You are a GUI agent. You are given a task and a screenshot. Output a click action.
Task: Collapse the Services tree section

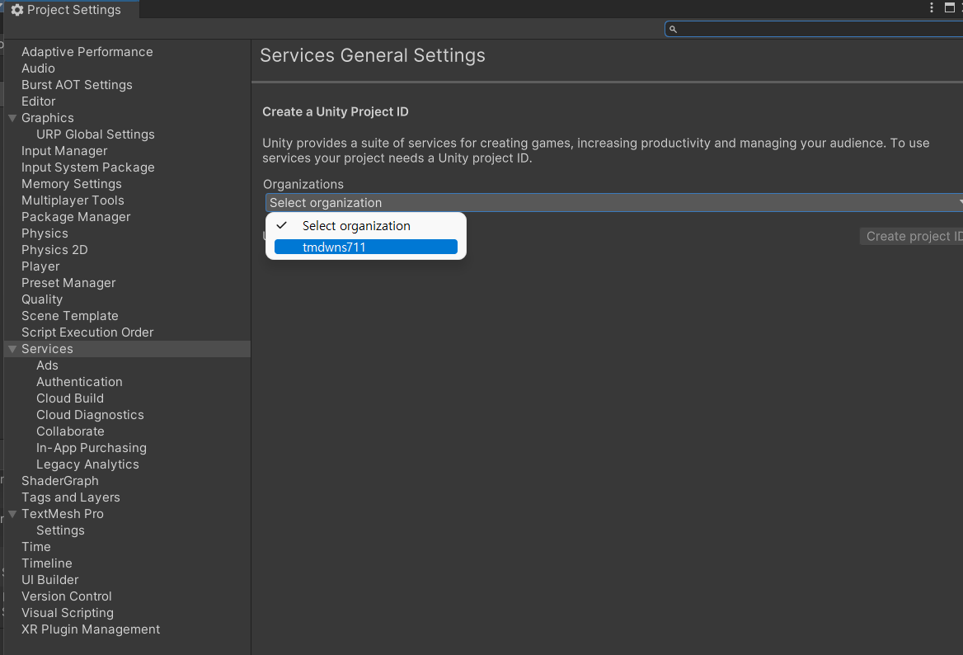(x=12, y=349)
